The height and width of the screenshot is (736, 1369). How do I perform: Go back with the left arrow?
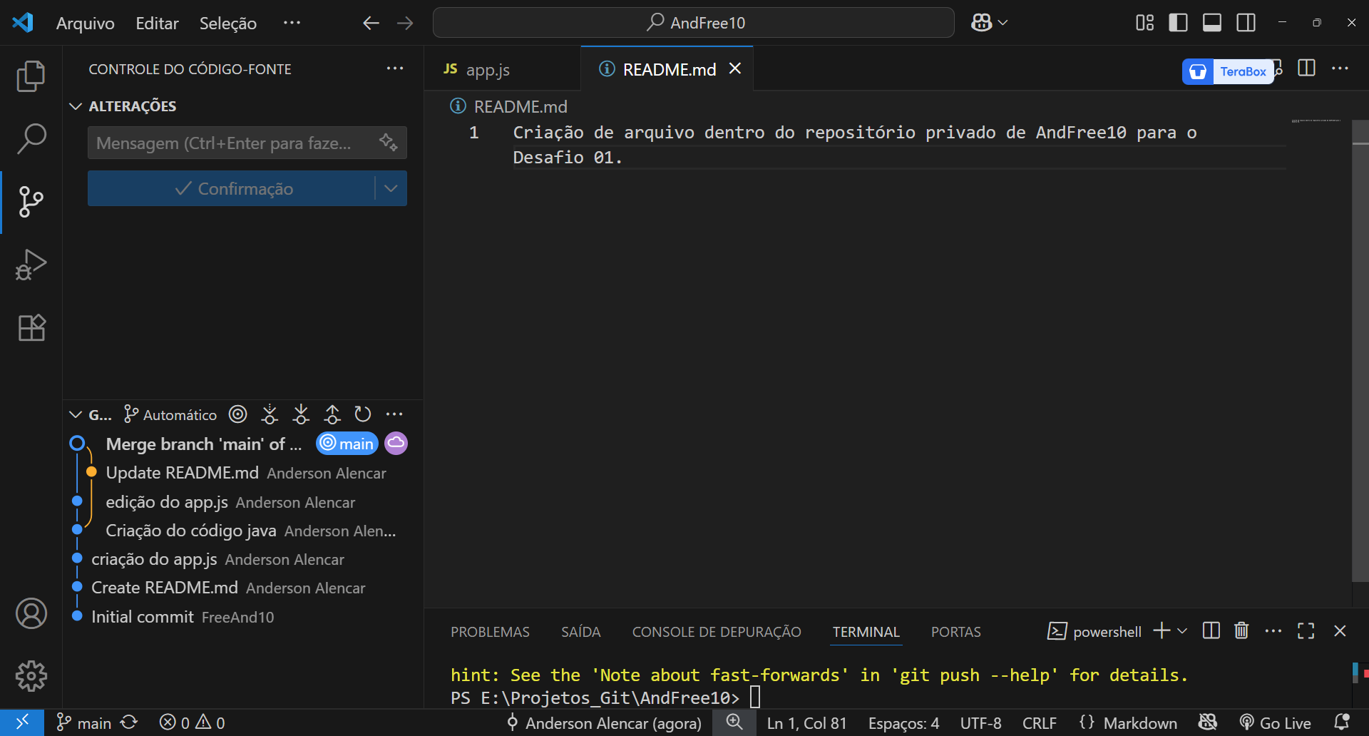pos(371,23)
